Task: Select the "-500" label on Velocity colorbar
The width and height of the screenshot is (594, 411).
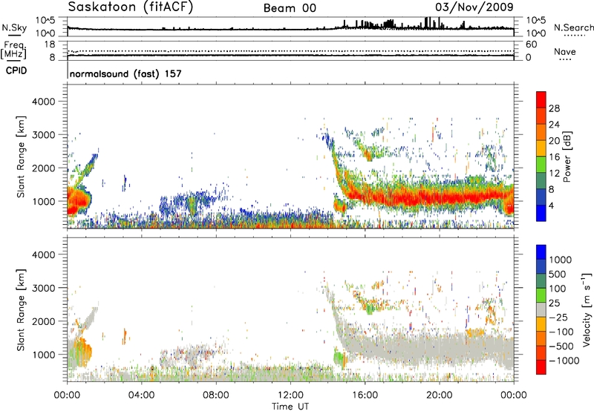Action: (561, 346)
